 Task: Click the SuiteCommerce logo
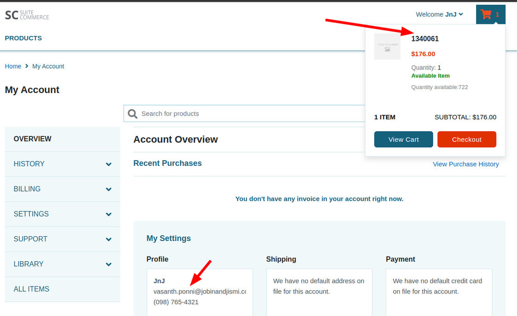27,15
